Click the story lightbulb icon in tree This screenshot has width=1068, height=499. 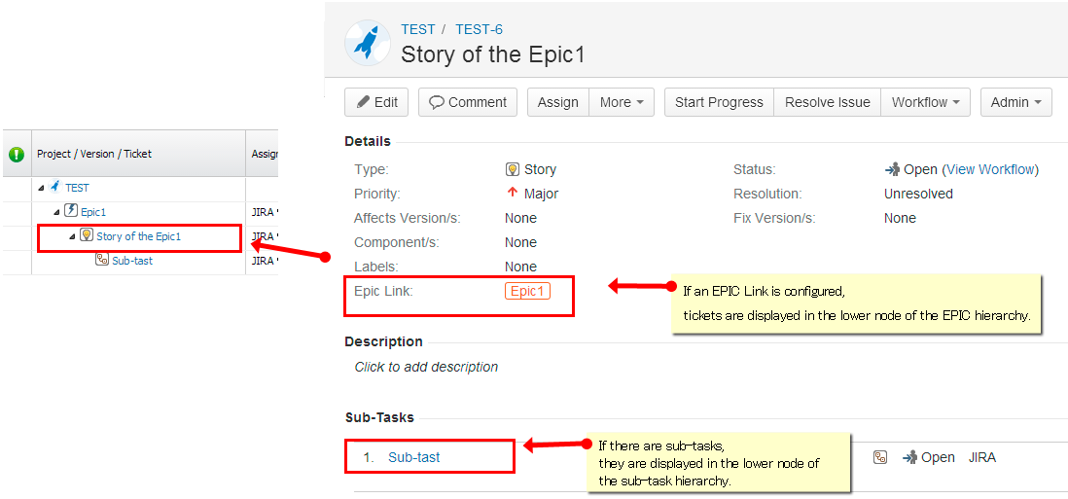click(87, 235)
